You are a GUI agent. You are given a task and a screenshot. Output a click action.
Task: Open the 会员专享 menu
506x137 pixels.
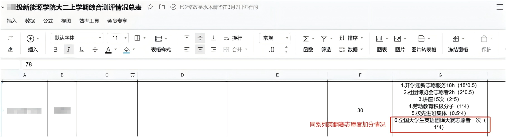coord(117,21)
